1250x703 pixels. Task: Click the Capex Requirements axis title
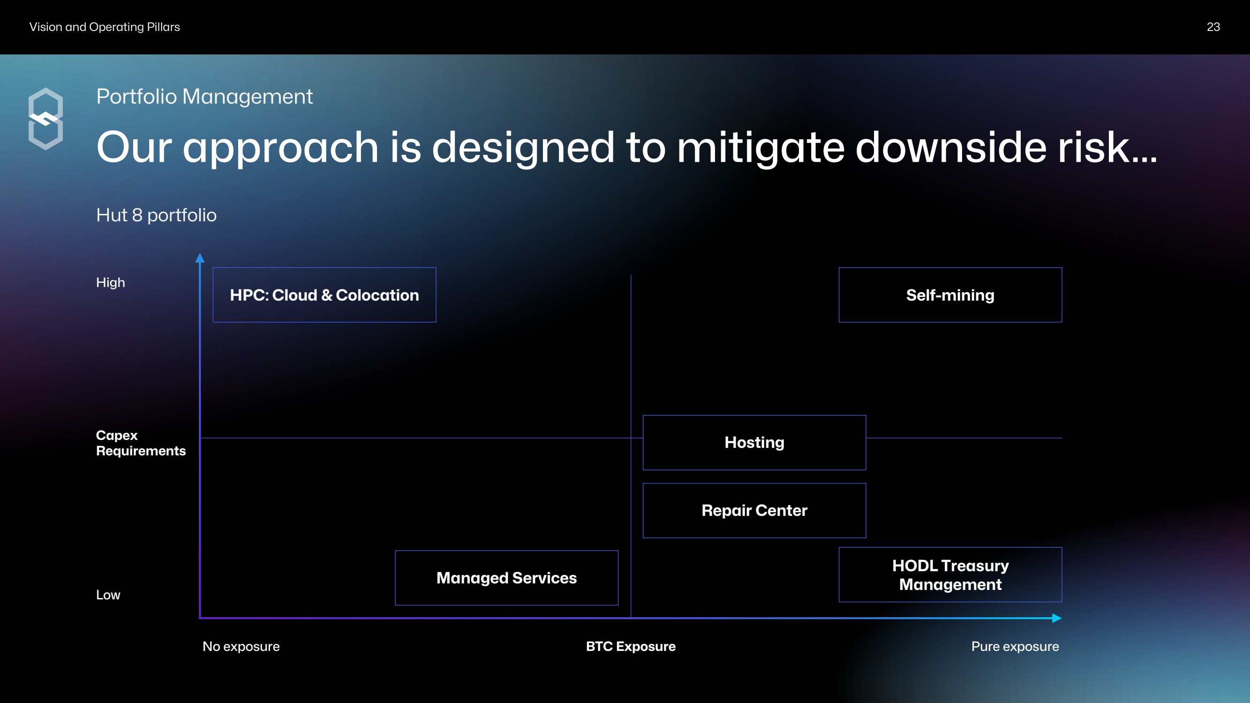click(141, 443)
